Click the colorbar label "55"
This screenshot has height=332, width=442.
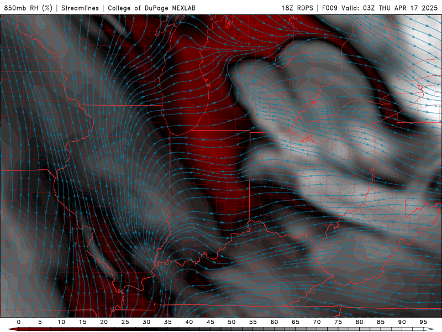(x=253, y=322)
